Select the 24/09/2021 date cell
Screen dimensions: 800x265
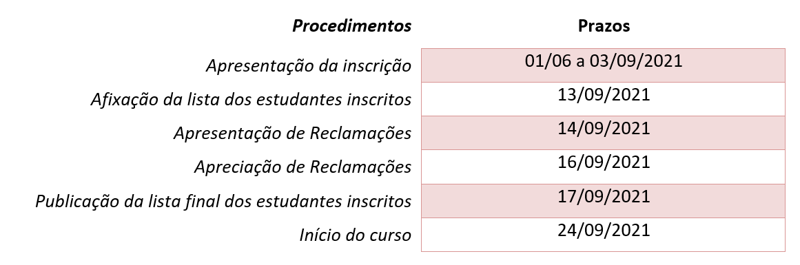603,235
